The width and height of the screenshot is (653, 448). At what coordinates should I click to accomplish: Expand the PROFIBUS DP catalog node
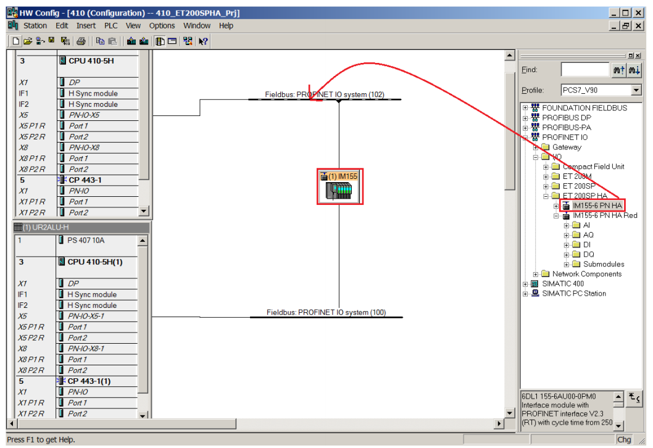click(525, 118)
